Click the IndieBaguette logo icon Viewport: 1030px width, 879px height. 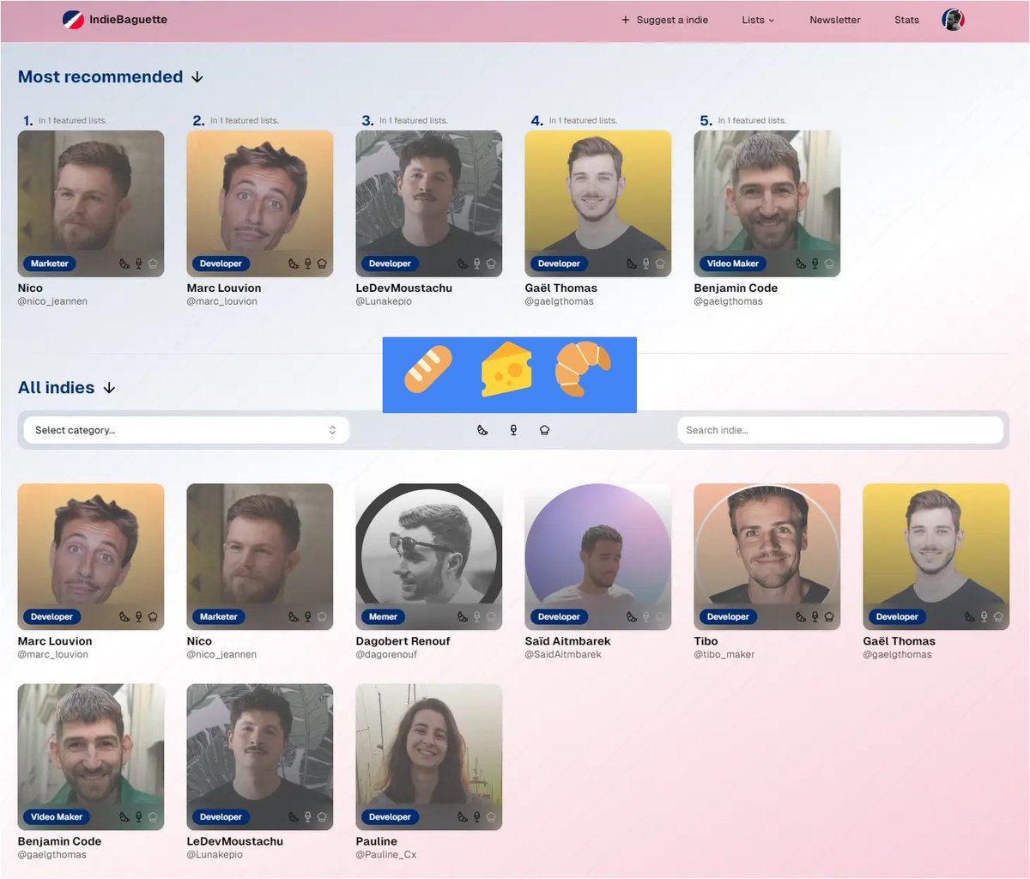coord(73,19)
